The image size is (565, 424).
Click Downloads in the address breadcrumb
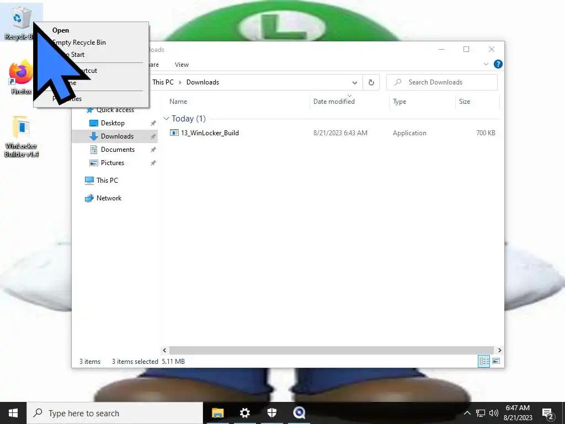(202, 82)
